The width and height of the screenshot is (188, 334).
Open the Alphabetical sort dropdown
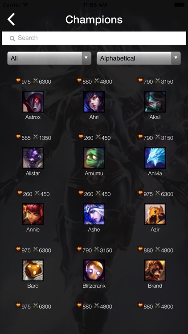click(x=139, y=58)
